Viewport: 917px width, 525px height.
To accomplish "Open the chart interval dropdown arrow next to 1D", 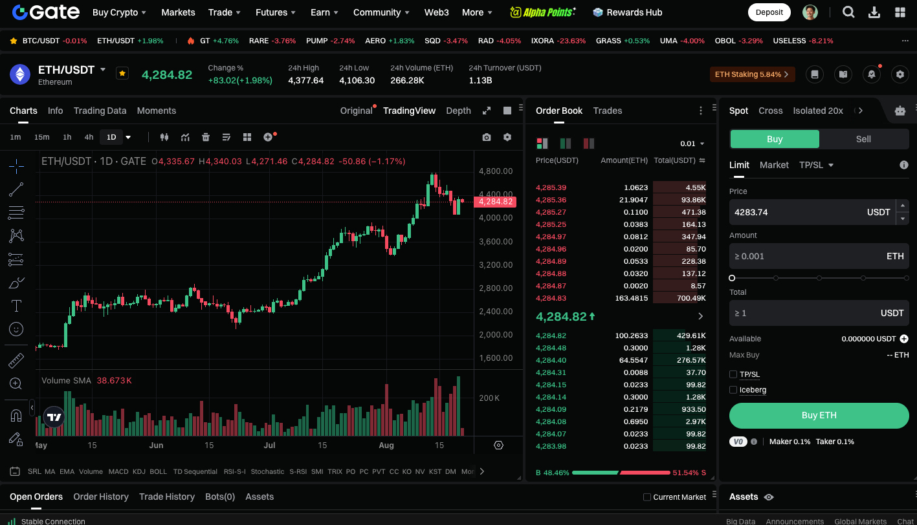I will point(128,137).
